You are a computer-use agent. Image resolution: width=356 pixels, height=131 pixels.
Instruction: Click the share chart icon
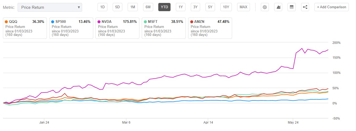click(305, 7)
